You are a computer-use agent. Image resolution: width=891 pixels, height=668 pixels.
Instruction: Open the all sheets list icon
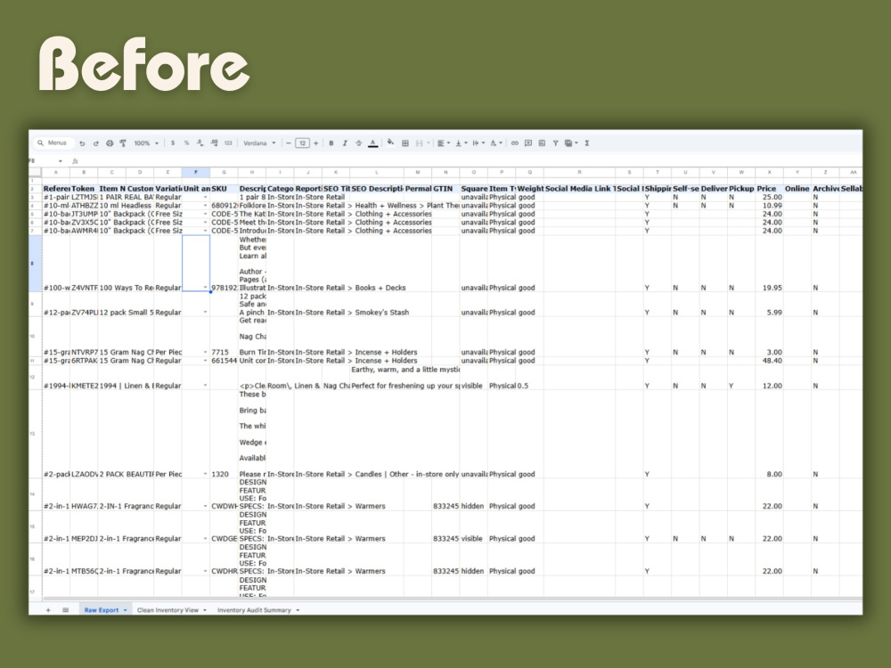pos(65,610)
